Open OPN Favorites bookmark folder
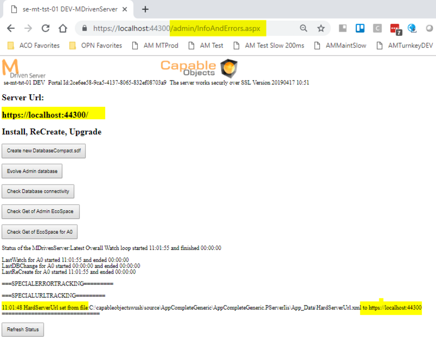Screen dimensions: 436x341 (96, 46)
